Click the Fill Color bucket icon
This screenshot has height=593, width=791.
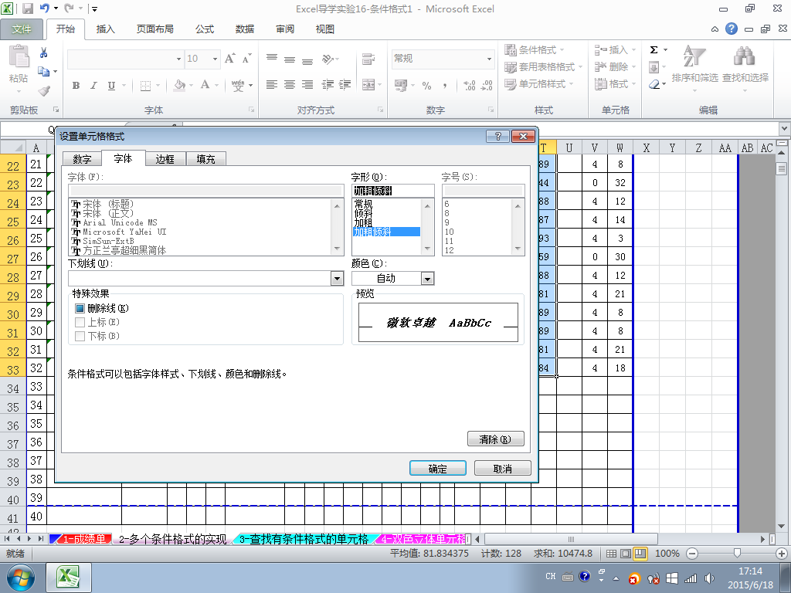point(179,85)
